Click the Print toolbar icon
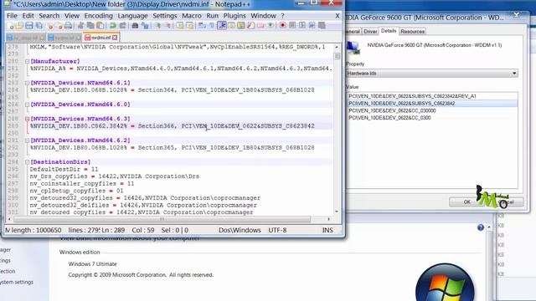 [69, 26]
